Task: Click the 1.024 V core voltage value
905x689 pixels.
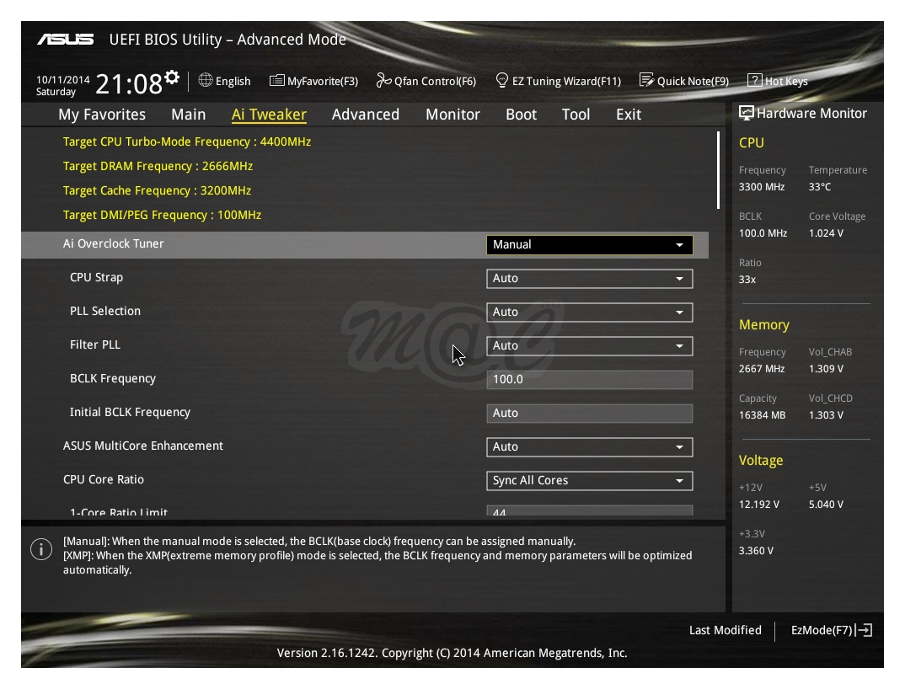Action: coord(826,233)
